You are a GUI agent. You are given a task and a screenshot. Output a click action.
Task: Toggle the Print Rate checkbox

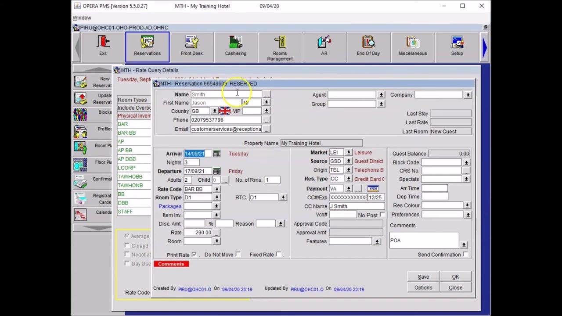click(x=194, y=255)
